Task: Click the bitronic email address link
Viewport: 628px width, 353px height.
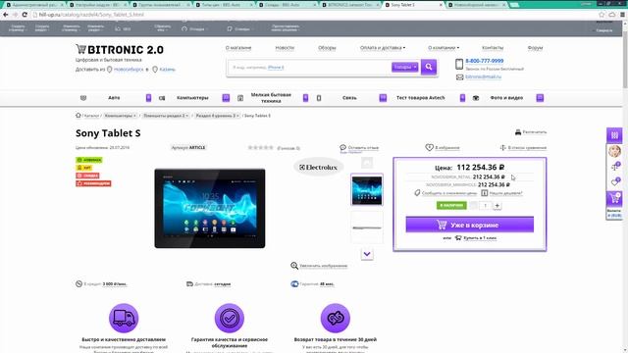Action: coord(483,76)
